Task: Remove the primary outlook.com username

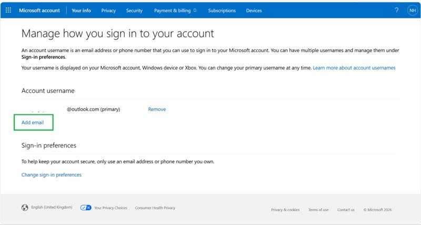Action: (157, 109)
